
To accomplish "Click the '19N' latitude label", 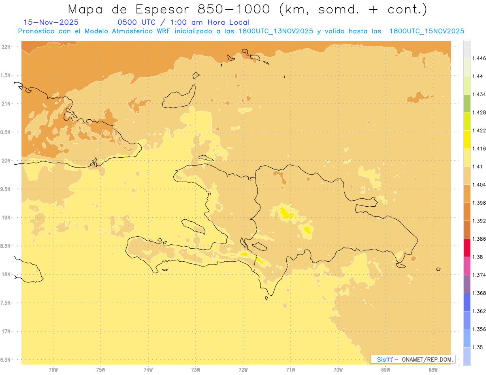I will (7, 217).
